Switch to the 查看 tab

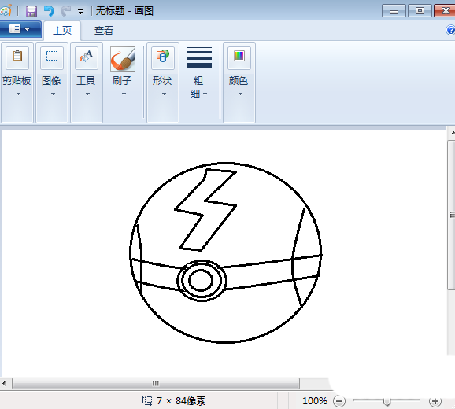pos(104,31)
